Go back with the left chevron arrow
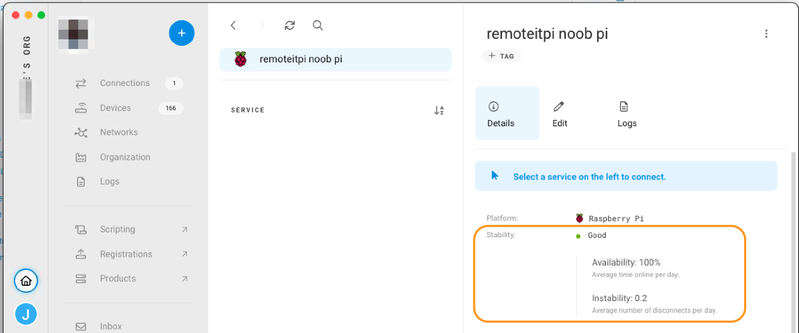Image resolution: width=799 pixels, height=333 pixels. 233,26
